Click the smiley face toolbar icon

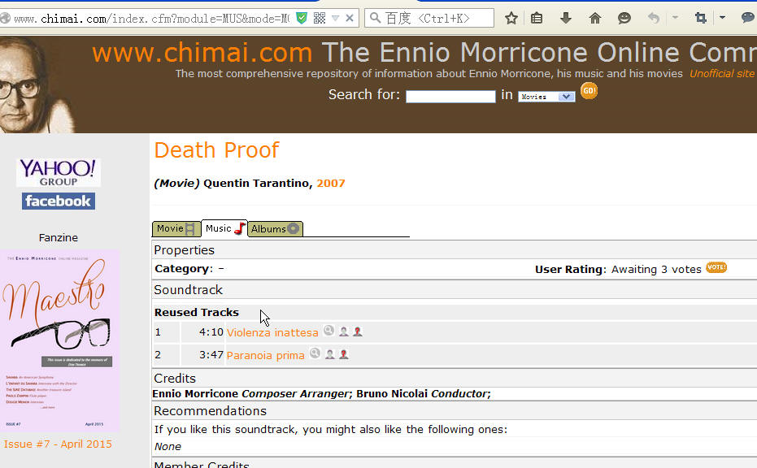pos(624,19)
